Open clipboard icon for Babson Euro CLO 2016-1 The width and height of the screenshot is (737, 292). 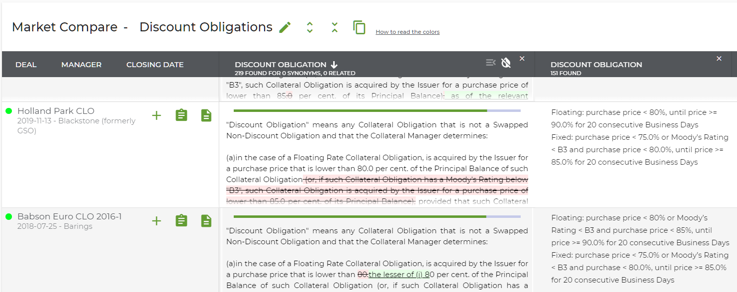click(182, 221)
